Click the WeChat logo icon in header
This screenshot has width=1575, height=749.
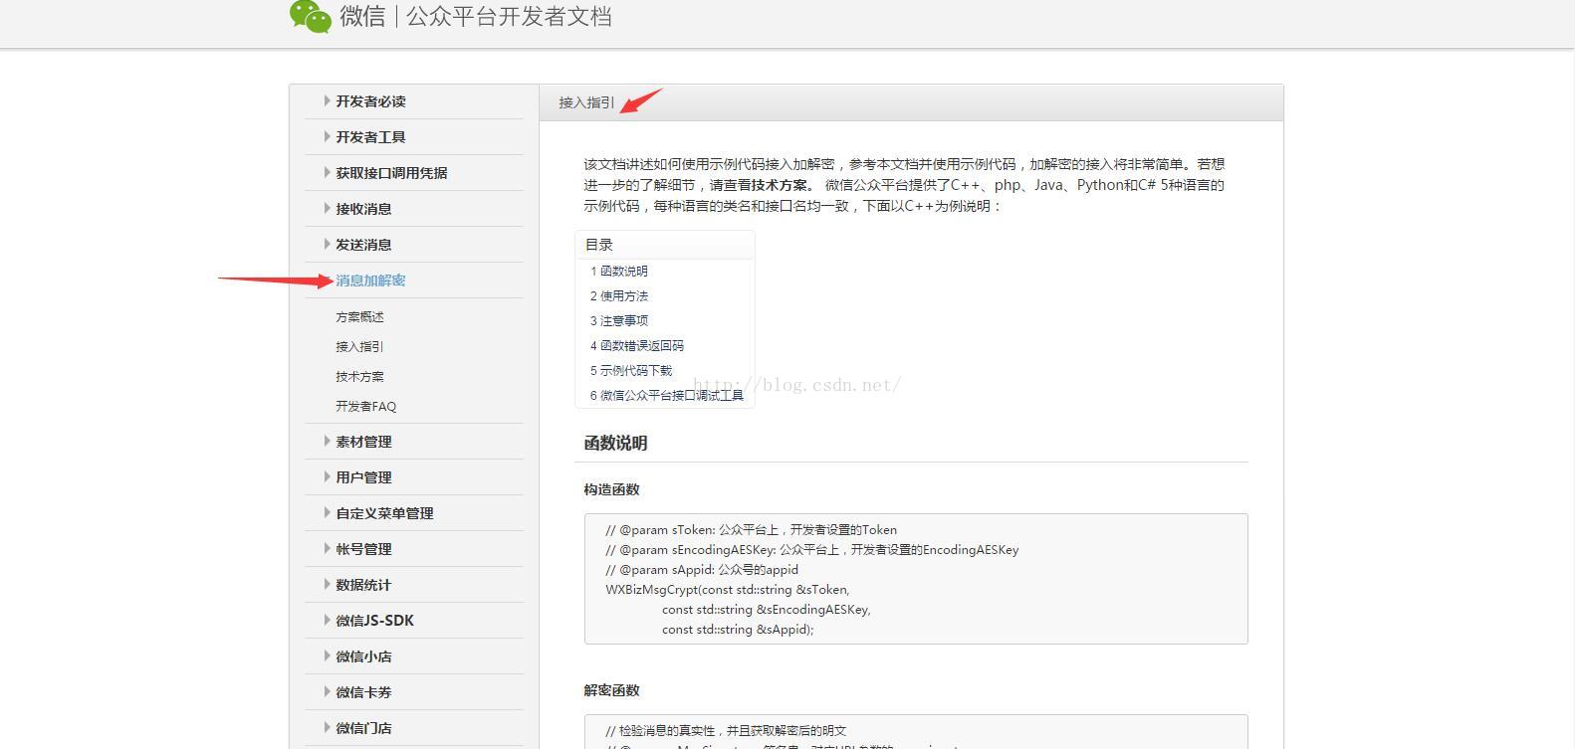point(310,16)
